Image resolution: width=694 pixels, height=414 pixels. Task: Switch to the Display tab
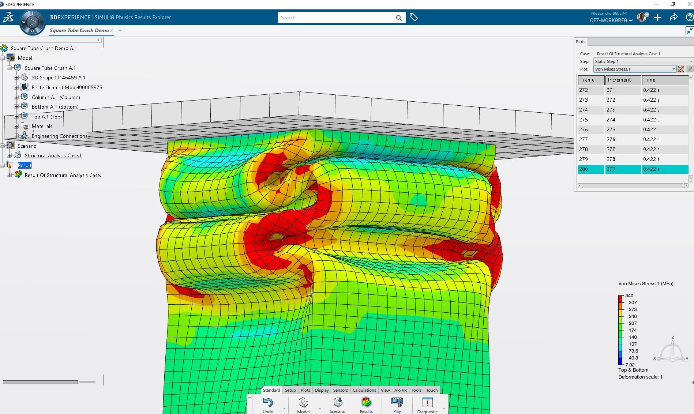coord(322,390)
